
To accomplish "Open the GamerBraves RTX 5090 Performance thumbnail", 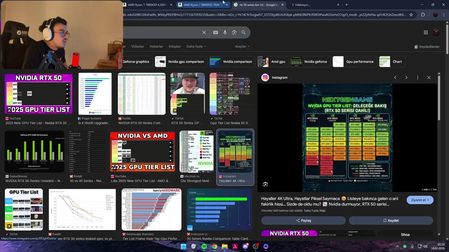I will [x=34, y=152].
